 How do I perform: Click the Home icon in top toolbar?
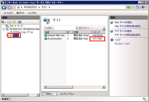point(137,7)
